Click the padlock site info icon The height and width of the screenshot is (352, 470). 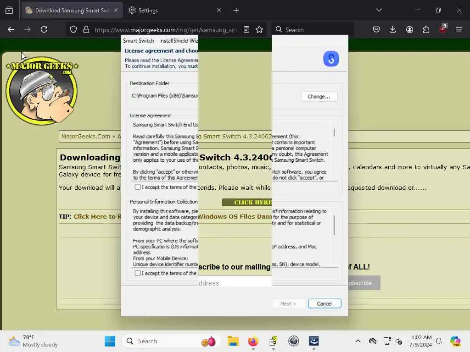[x=86, y=29]
